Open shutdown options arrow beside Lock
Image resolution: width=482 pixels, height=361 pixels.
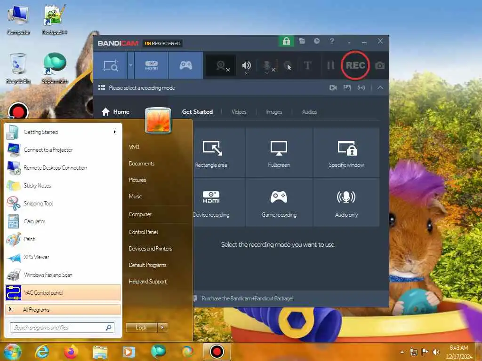tap(162, 328)
